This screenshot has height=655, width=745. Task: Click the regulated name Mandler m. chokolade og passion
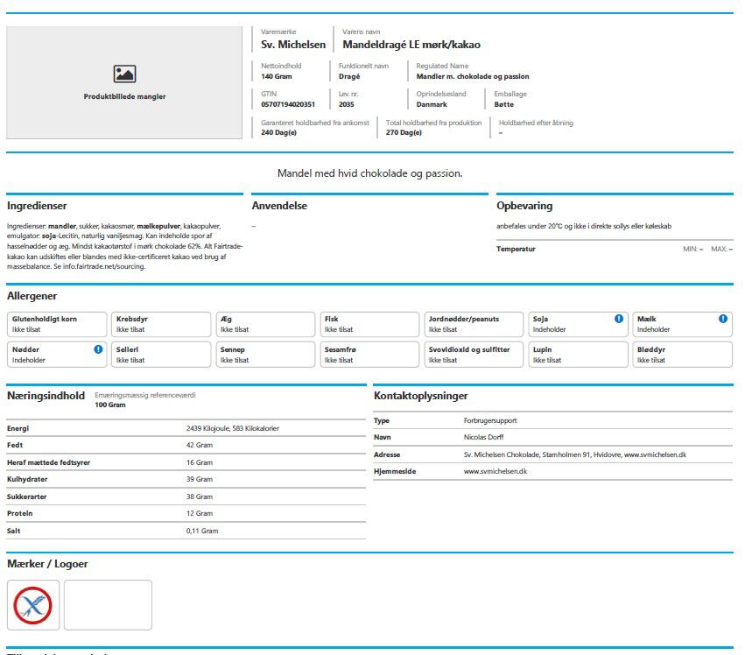[x=473, y=76]
